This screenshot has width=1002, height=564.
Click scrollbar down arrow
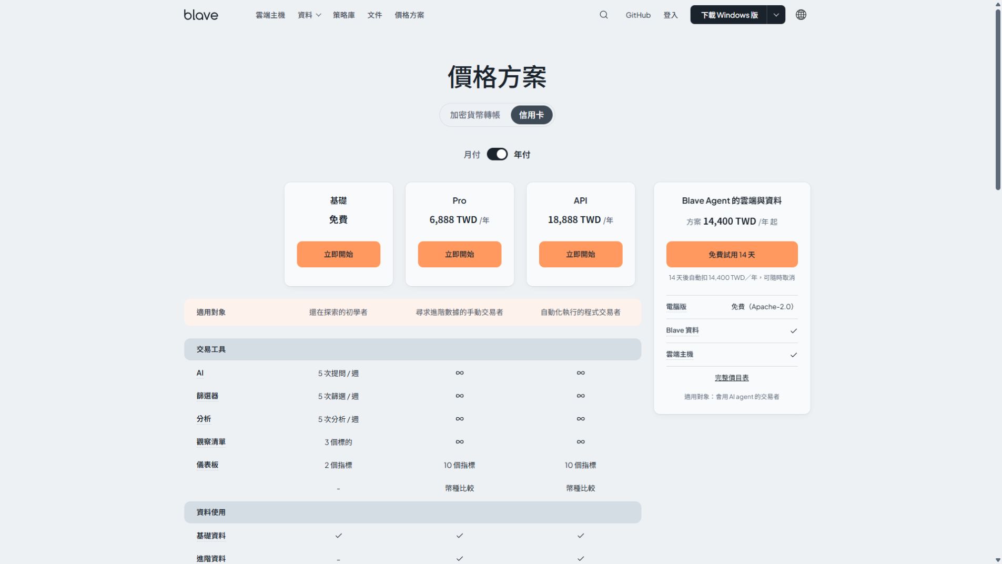[998, 560]
